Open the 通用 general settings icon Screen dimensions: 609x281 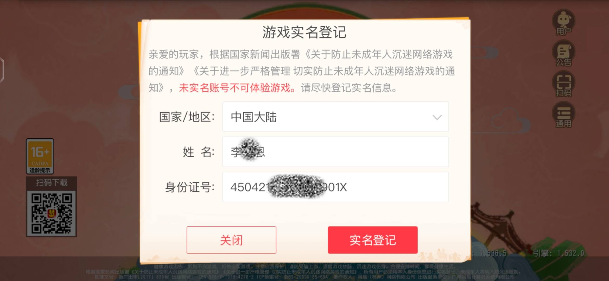tap(563, 115)
